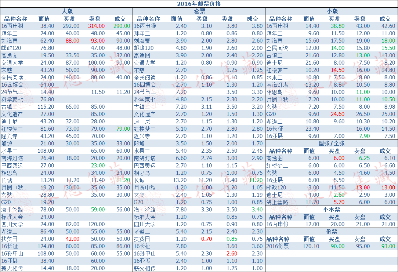398x272 pixels.
Task: Click 品种名称 column header in 套票 table
Action: tap(148, 19)
